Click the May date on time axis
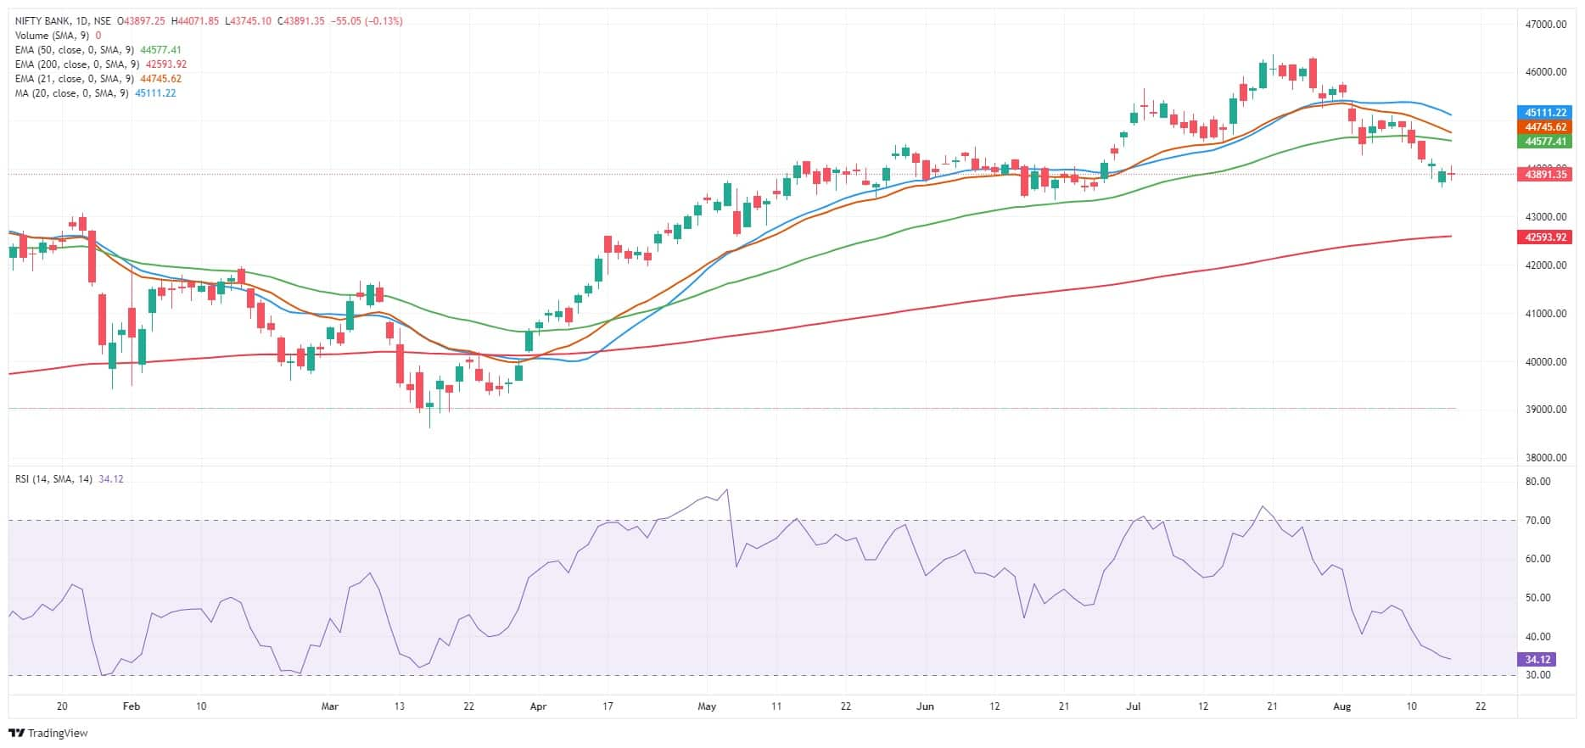 click(x=708, y=706)
